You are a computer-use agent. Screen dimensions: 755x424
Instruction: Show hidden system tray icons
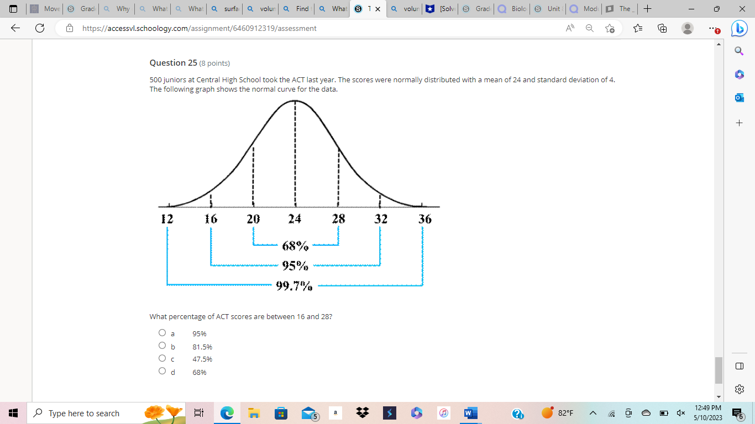(x=593, y=413)
